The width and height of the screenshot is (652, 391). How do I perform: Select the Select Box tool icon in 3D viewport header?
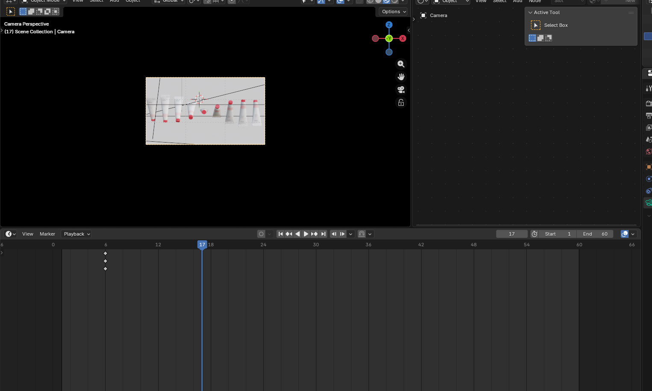tap(11, 12)
